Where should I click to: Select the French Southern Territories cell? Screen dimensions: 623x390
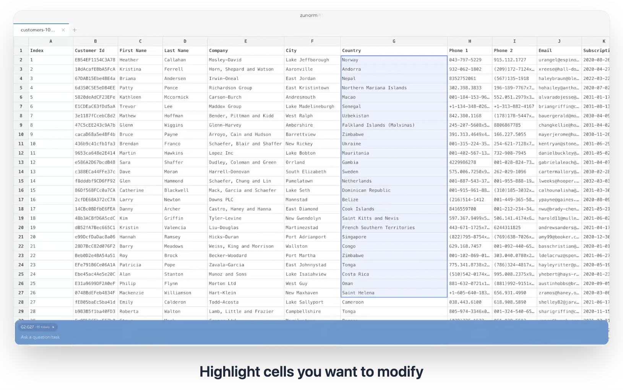pyautogui.click(x=394, y=227)
